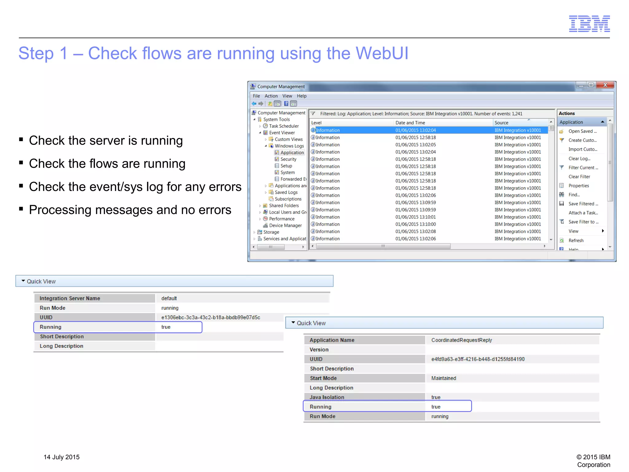Click the Forward arrow in the toolbar
The image size is (629, 472).
coord(261,104)
